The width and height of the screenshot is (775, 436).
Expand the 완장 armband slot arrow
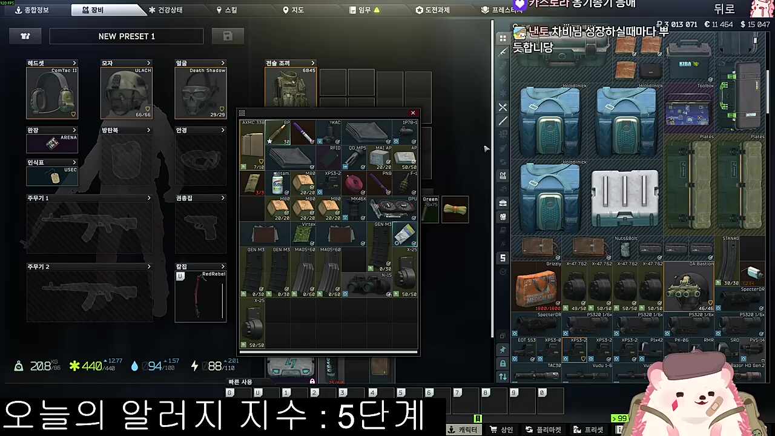pos(74,130)
